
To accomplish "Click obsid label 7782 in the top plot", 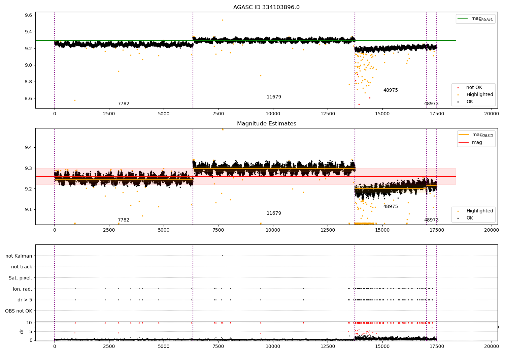I will (x=124, y=104).
